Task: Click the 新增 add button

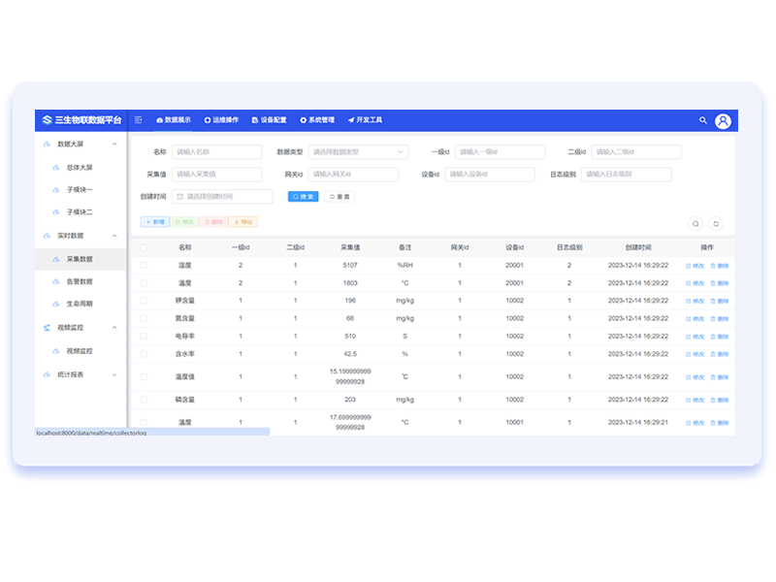Action: (154, 222)
